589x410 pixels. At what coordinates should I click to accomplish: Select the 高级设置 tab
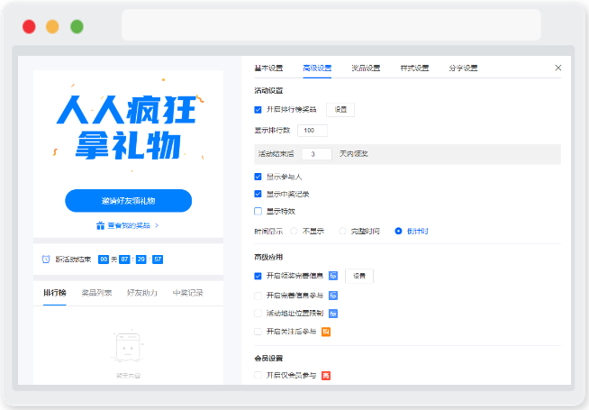point(317,68)
